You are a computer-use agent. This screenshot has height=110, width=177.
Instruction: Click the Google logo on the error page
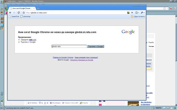click(128, 32)
